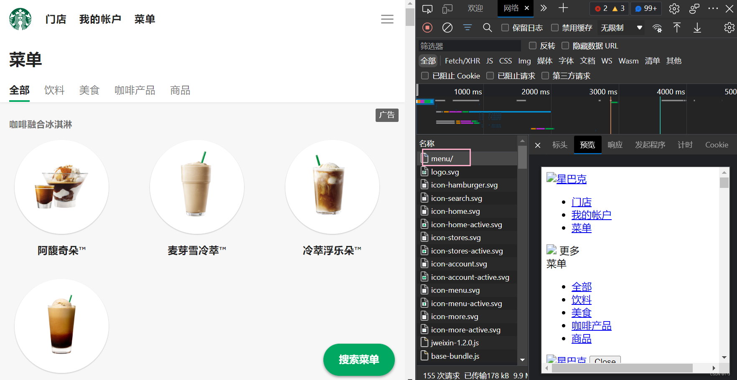
Task: Open the DevTools more options menu
Action: click(x=713, y=8)
